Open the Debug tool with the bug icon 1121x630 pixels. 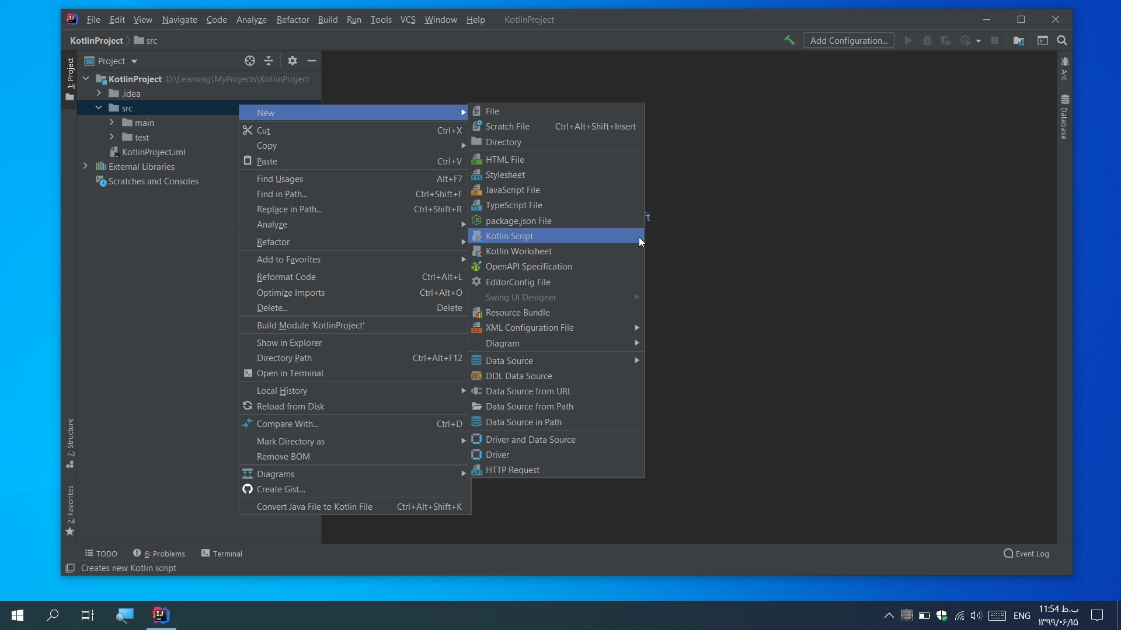click(x=927, y=40)
